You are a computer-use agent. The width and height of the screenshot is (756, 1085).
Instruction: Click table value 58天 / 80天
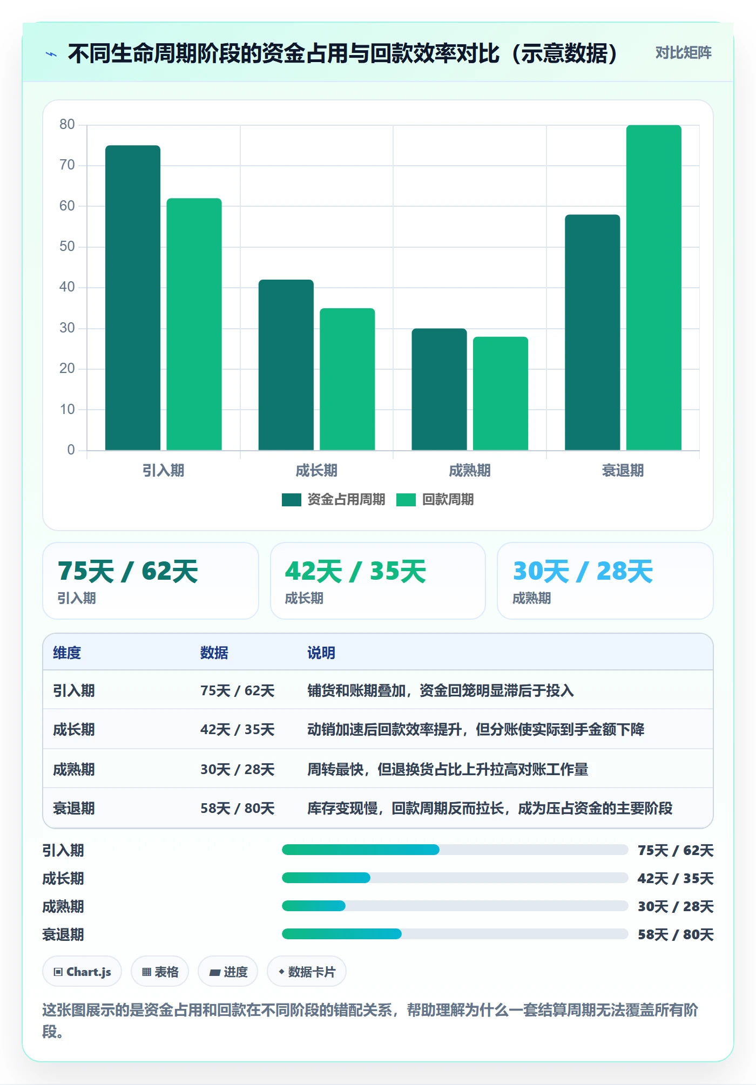click(x=238, y=808)
